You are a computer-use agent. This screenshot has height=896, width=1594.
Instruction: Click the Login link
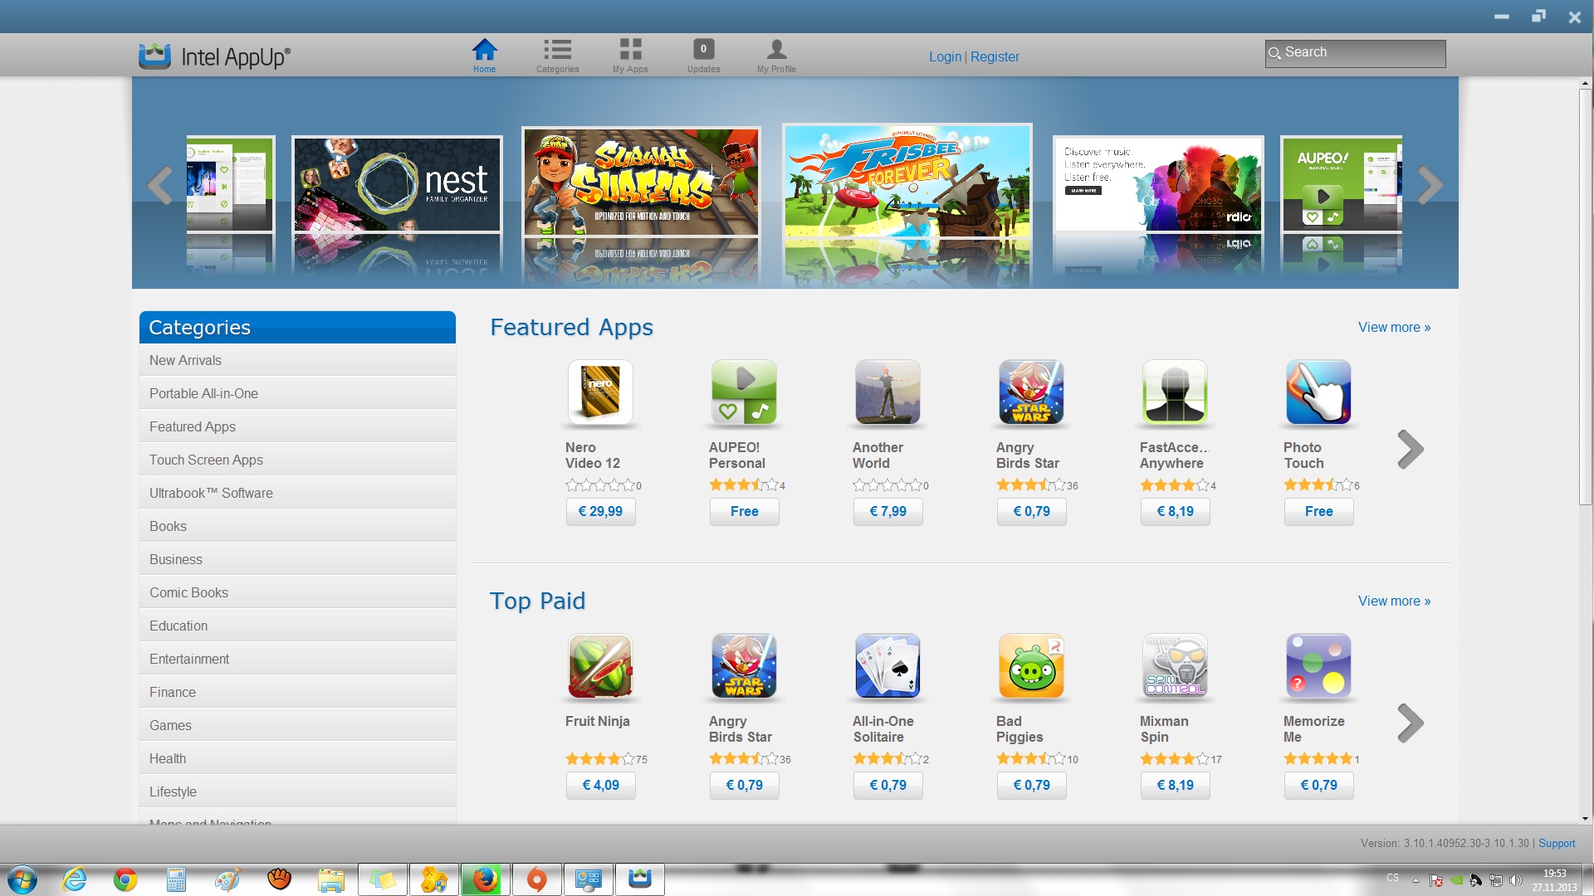(945, 56)
